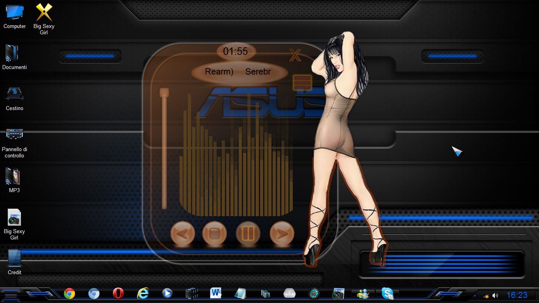This screenshot has width=539, height=303.
Task: Open the player's playlist menu icon
Action: coord(302,82)
